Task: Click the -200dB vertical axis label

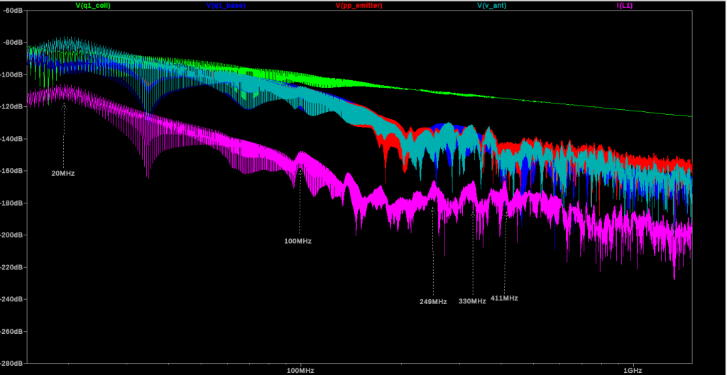Action: (x=11, y=235)
